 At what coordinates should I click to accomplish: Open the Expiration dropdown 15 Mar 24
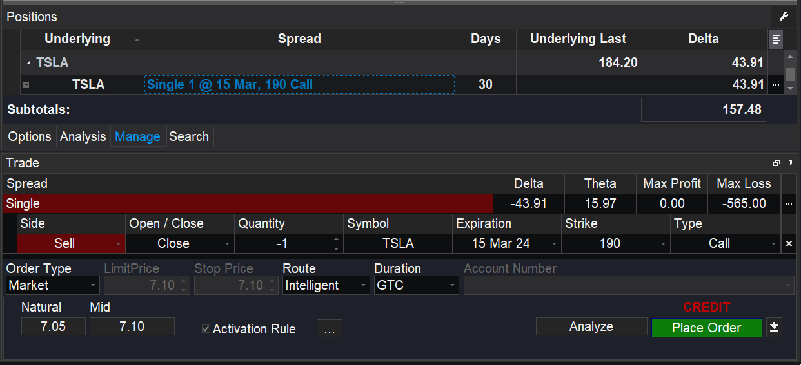507,244
